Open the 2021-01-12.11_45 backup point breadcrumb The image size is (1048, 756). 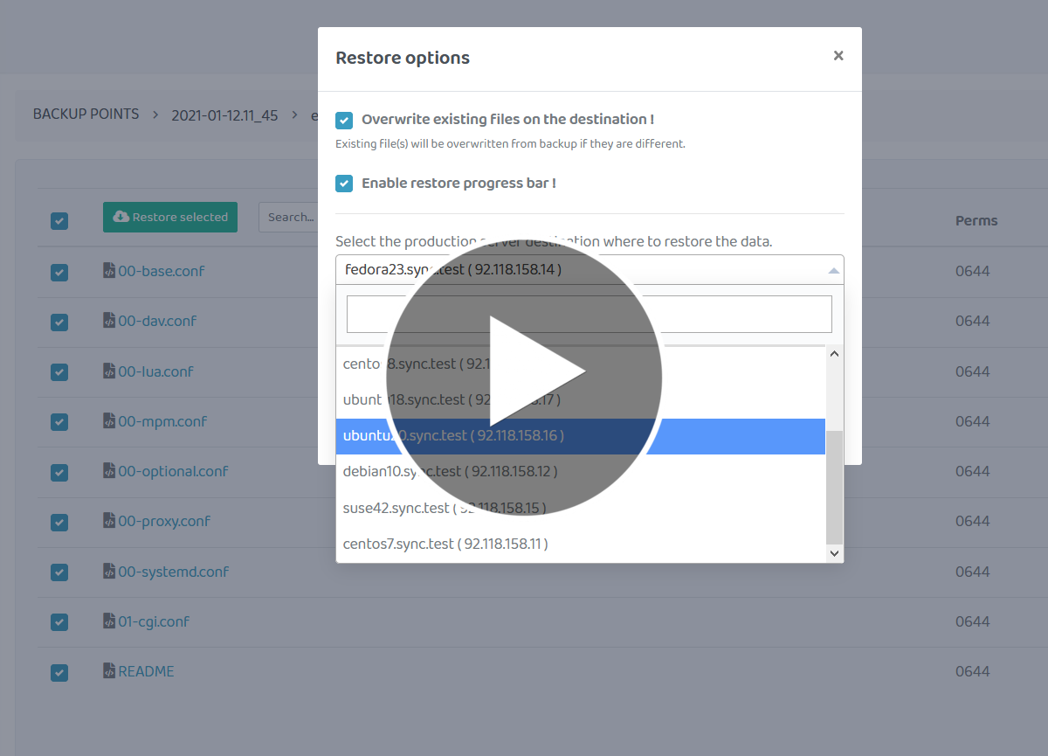[224, 114]
